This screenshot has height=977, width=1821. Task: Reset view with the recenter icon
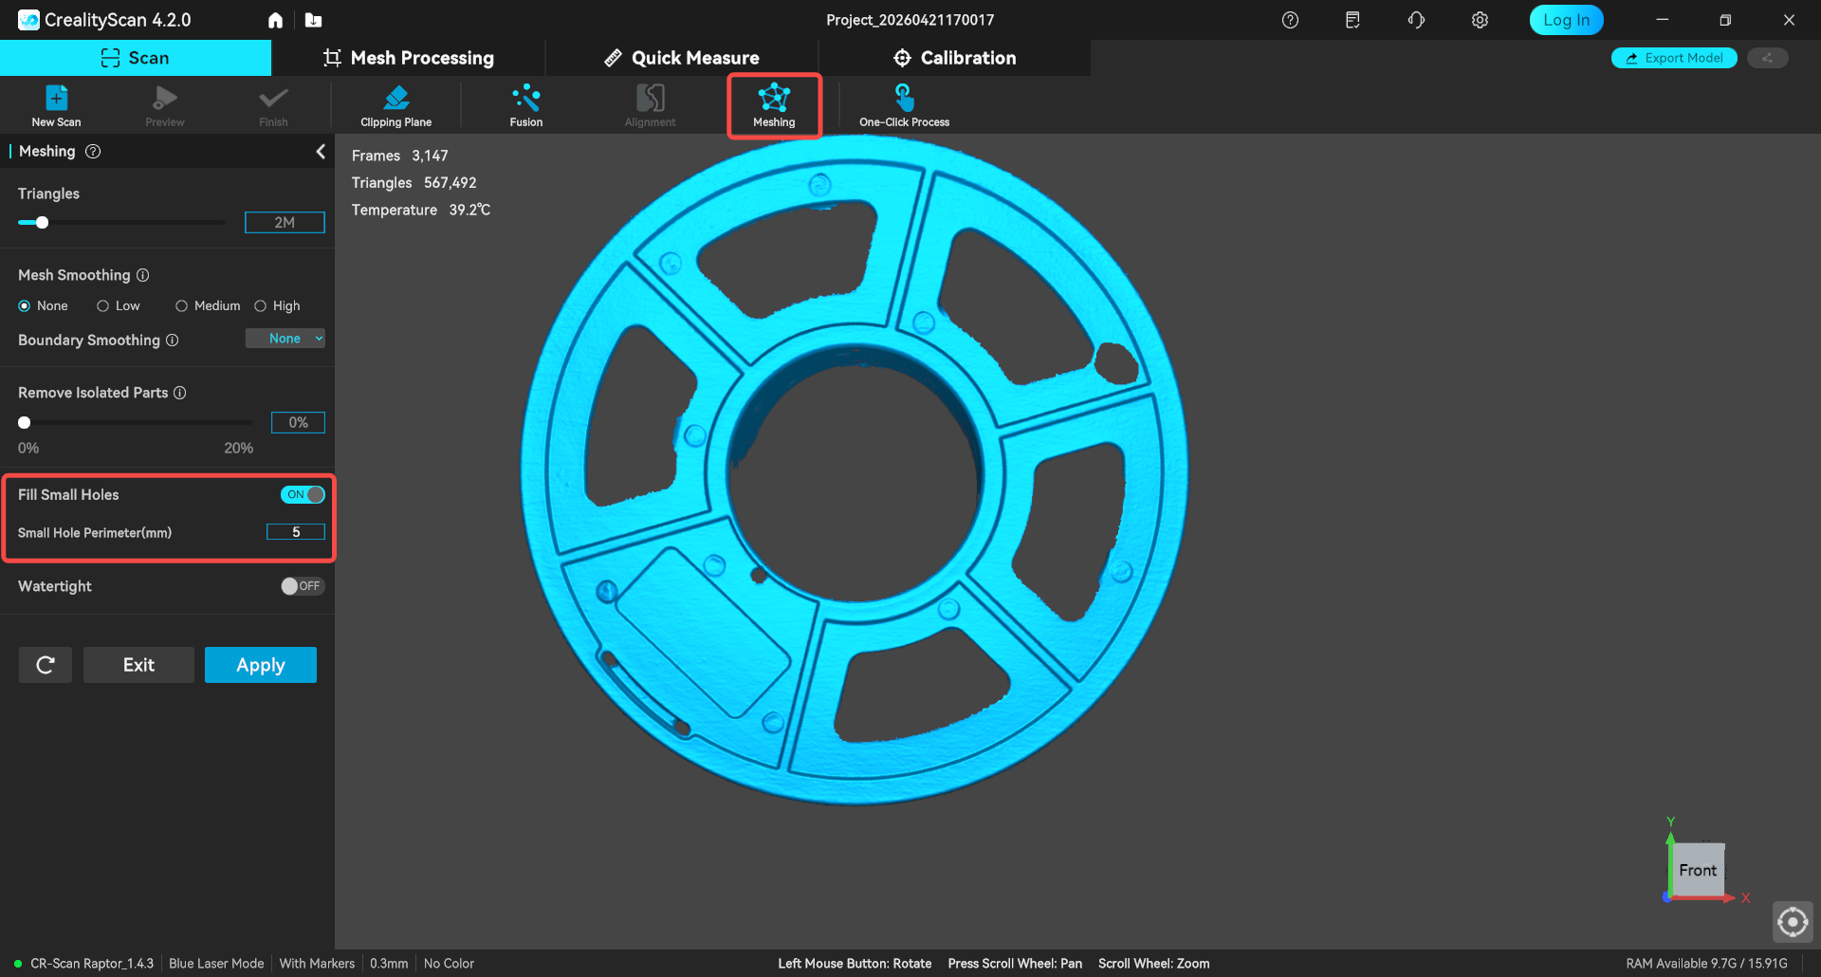pyautogui.click(x=1792, y=921)
